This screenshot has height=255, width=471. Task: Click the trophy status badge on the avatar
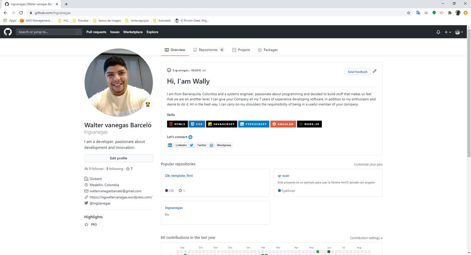tap(148, 104)
